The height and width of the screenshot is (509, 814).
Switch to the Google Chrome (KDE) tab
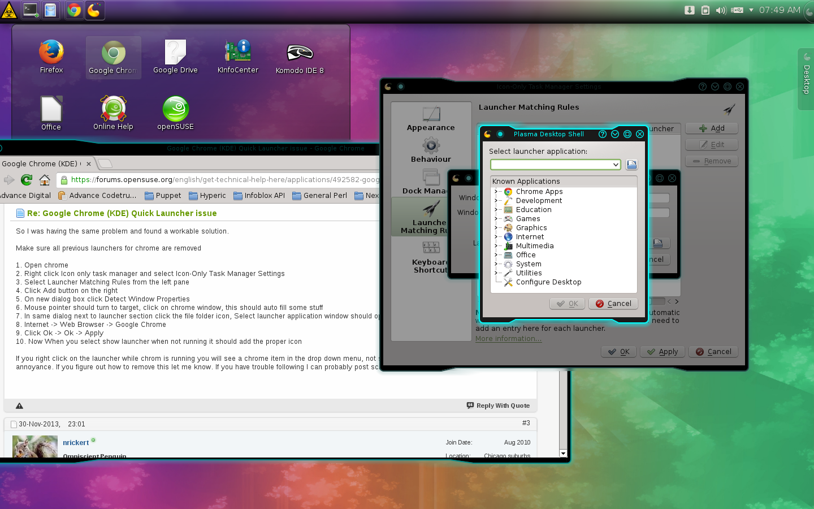tap(46, 163)
